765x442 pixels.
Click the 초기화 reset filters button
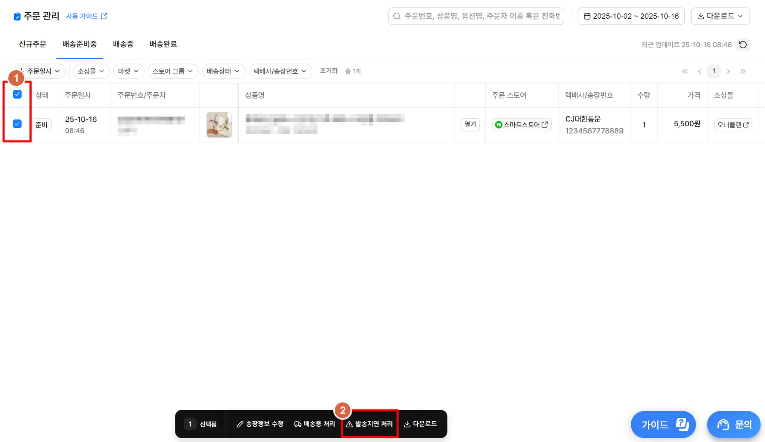click(328, 71)
